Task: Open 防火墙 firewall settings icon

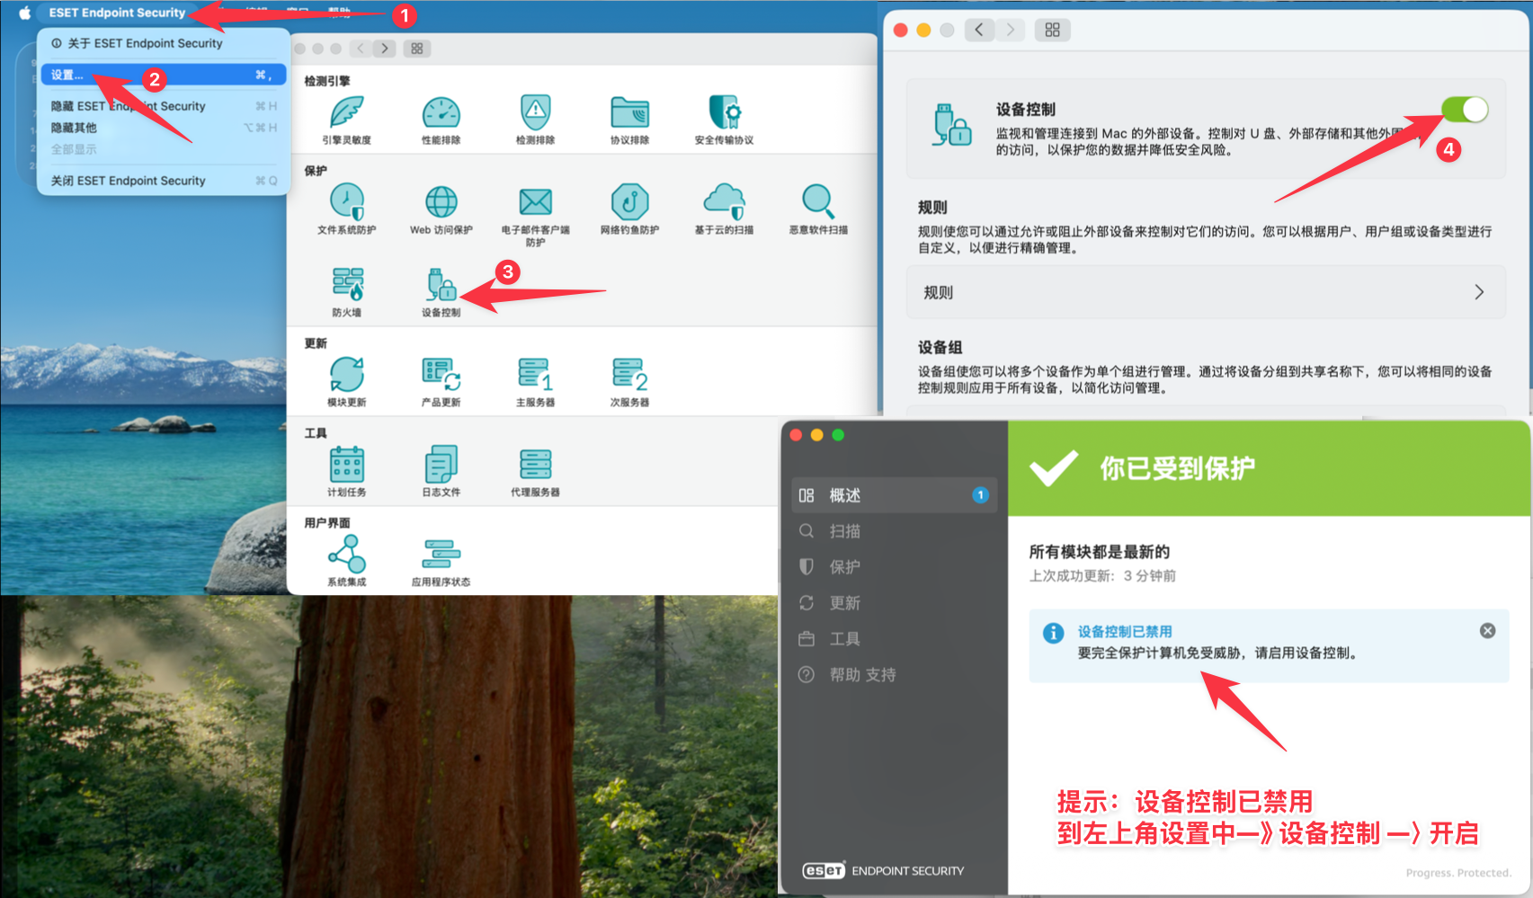Action: [347, 284]
